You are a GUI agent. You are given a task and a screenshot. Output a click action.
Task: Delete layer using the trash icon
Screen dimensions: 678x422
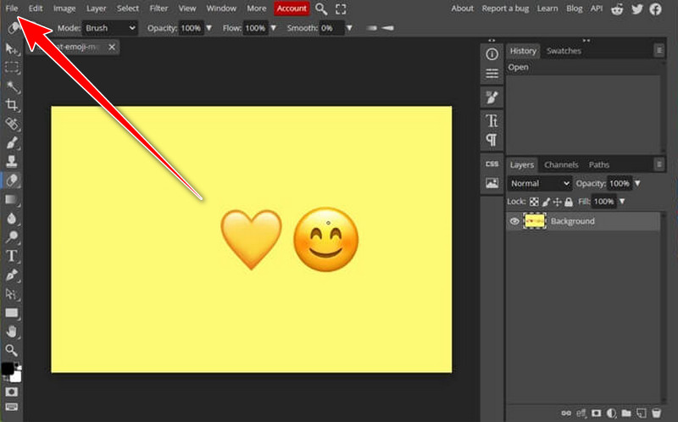(x=656, y=413)
